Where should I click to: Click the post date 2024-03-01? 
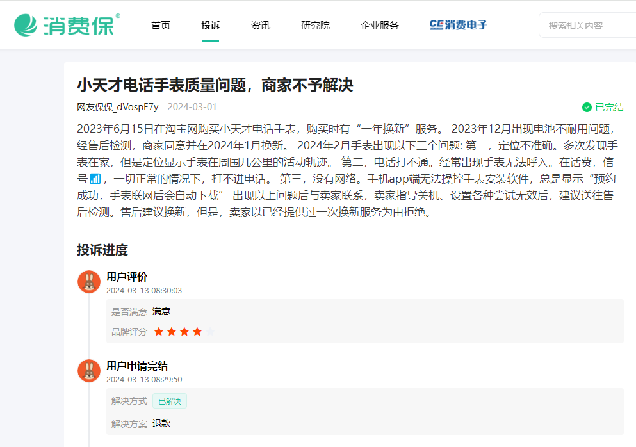192,107
